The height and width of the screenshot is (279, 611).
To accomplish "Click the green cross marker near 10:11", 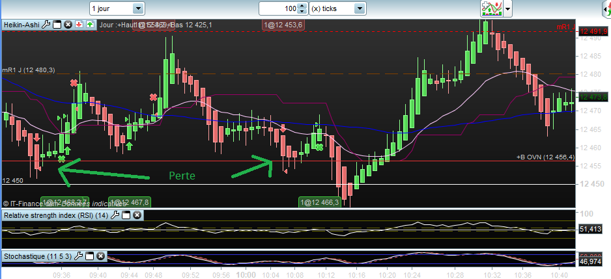I will 320,147.
